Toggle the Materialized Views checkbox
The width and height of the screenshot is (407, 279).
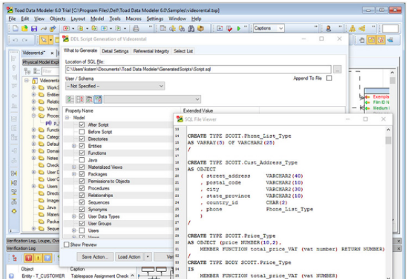click(82, 167)
